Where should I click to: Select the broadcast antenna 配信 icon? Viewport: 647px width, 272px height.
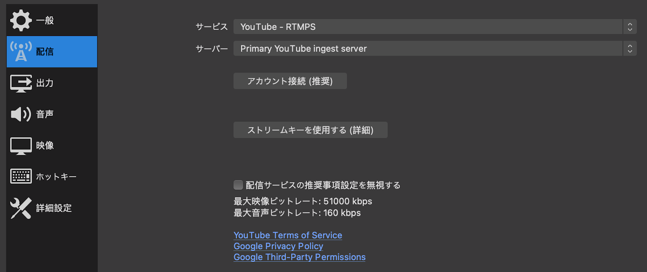(x=21, y=51)
